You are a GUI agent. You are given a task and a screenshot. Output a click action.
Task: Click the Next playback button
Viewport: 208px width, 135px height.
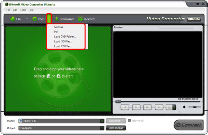click(x=159, y=107)
